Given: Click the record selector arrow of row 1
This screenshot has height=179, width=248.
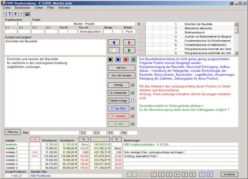Looking at the screenshot, I should [x=141, y=24].
